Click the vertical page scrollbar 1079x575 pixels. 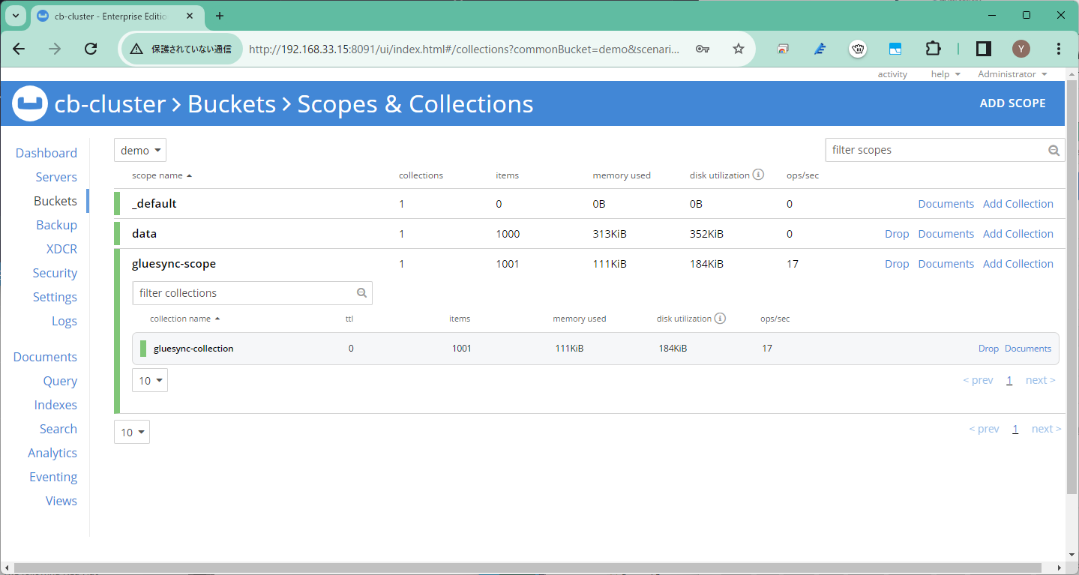[x=1072, y=289]
